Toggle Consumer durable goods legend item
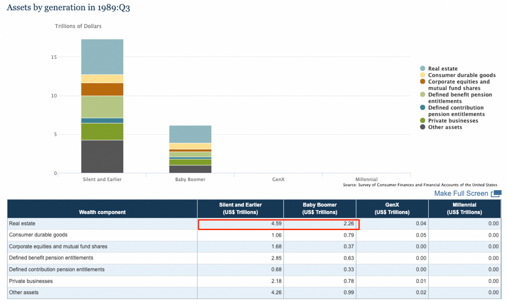The image size is (507, 301). click(x=462, y=75)
